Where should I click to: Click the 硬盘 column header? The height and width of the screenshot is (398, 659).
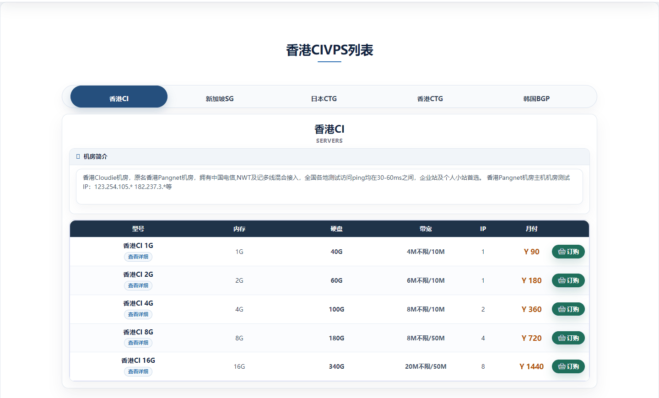pyautogui.click(x=337, y=229)
